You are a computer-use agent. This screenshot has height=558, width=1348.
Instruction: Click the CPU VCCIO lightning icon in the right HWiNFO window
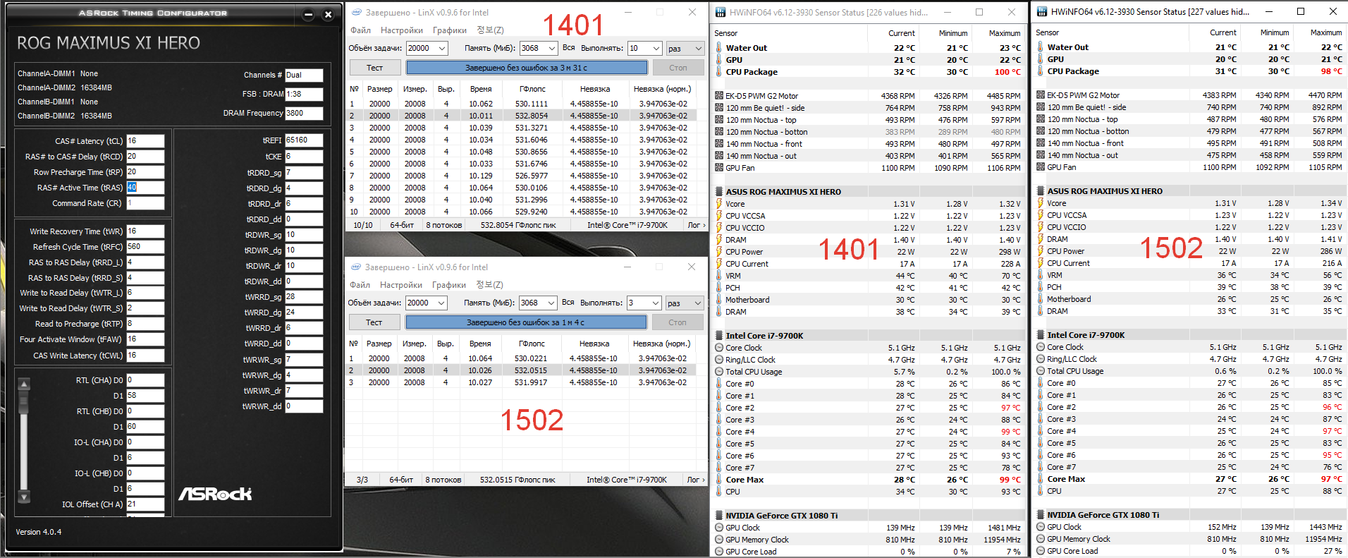click(x=1040, y=227)
